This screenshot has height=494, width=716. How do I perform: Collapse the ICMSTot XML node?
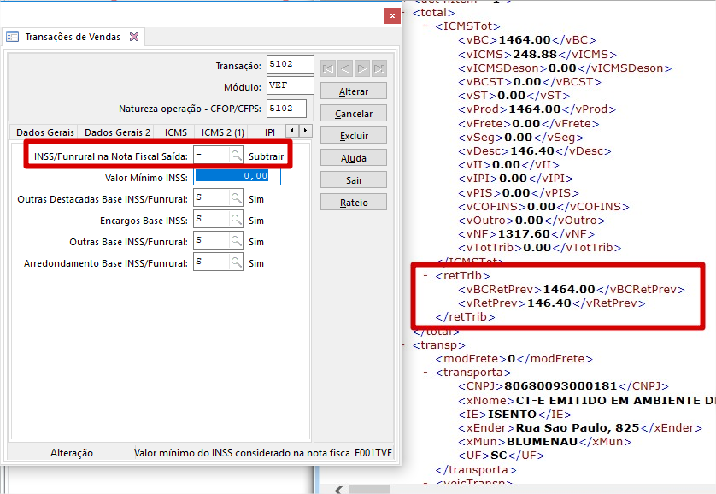pyautogui.click(x=425, y=26)
